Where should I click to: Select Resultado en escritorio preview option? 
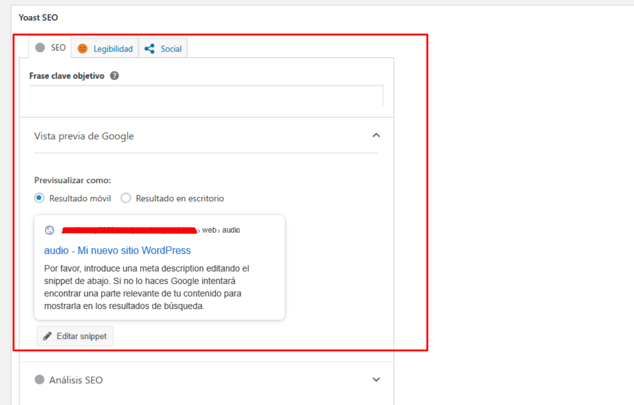pyautogui.click(x=126, y=198)
